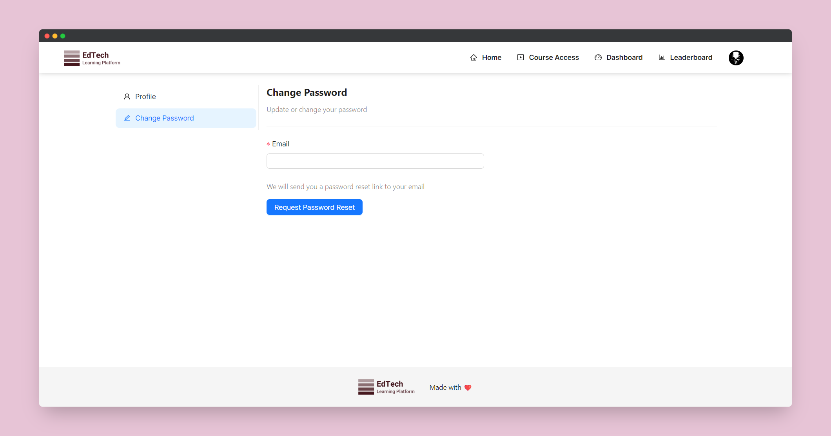The height and width of the screenshot is (436, 831).
Task: Click the Leaderboard icon
Action: 662,58
